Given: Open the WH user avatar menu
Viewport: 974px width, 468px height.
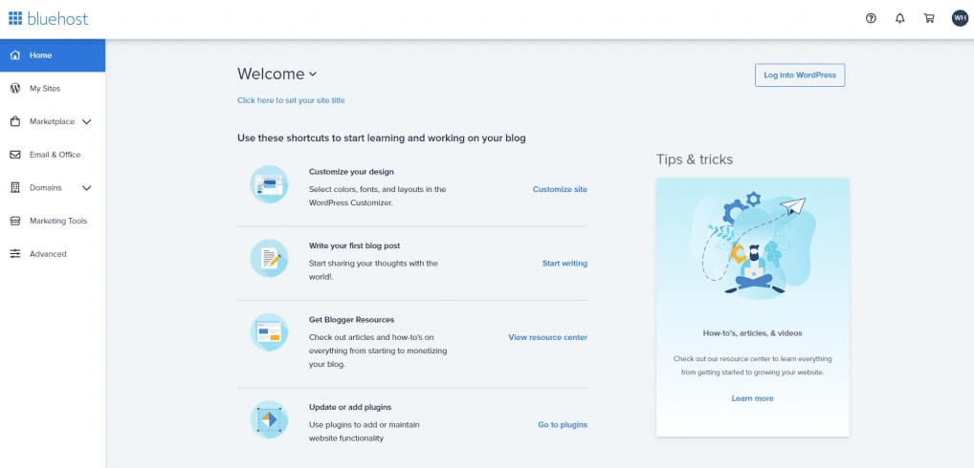Looking at the screenshot, I should click(960, 18).
